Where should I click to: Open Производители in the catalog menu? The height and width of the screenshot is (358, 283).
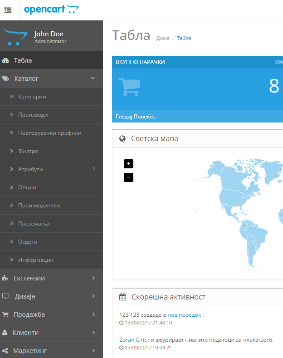tap(51, 206)
